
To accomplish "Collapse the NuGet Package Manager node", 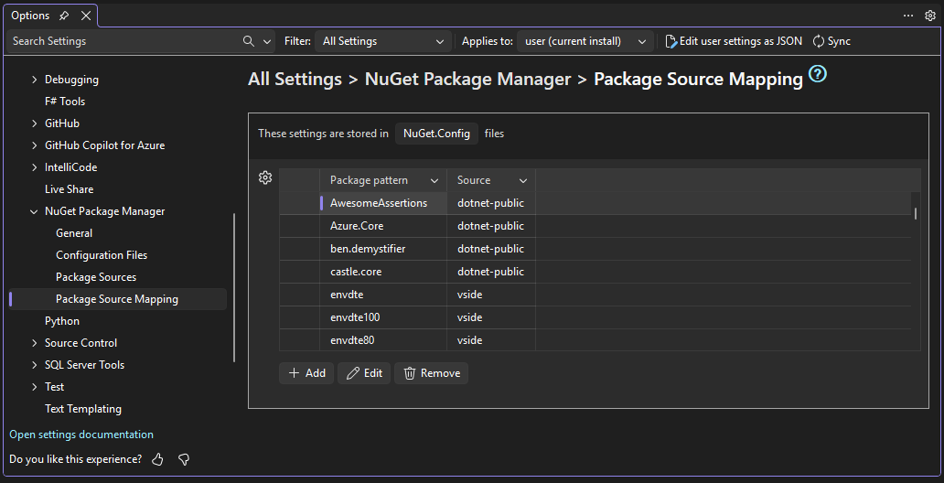I will [35, 211].
